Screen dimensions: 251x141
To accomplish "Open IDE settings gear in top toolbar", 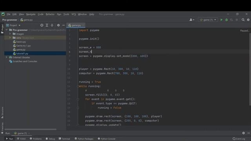I will pos(248,20).
